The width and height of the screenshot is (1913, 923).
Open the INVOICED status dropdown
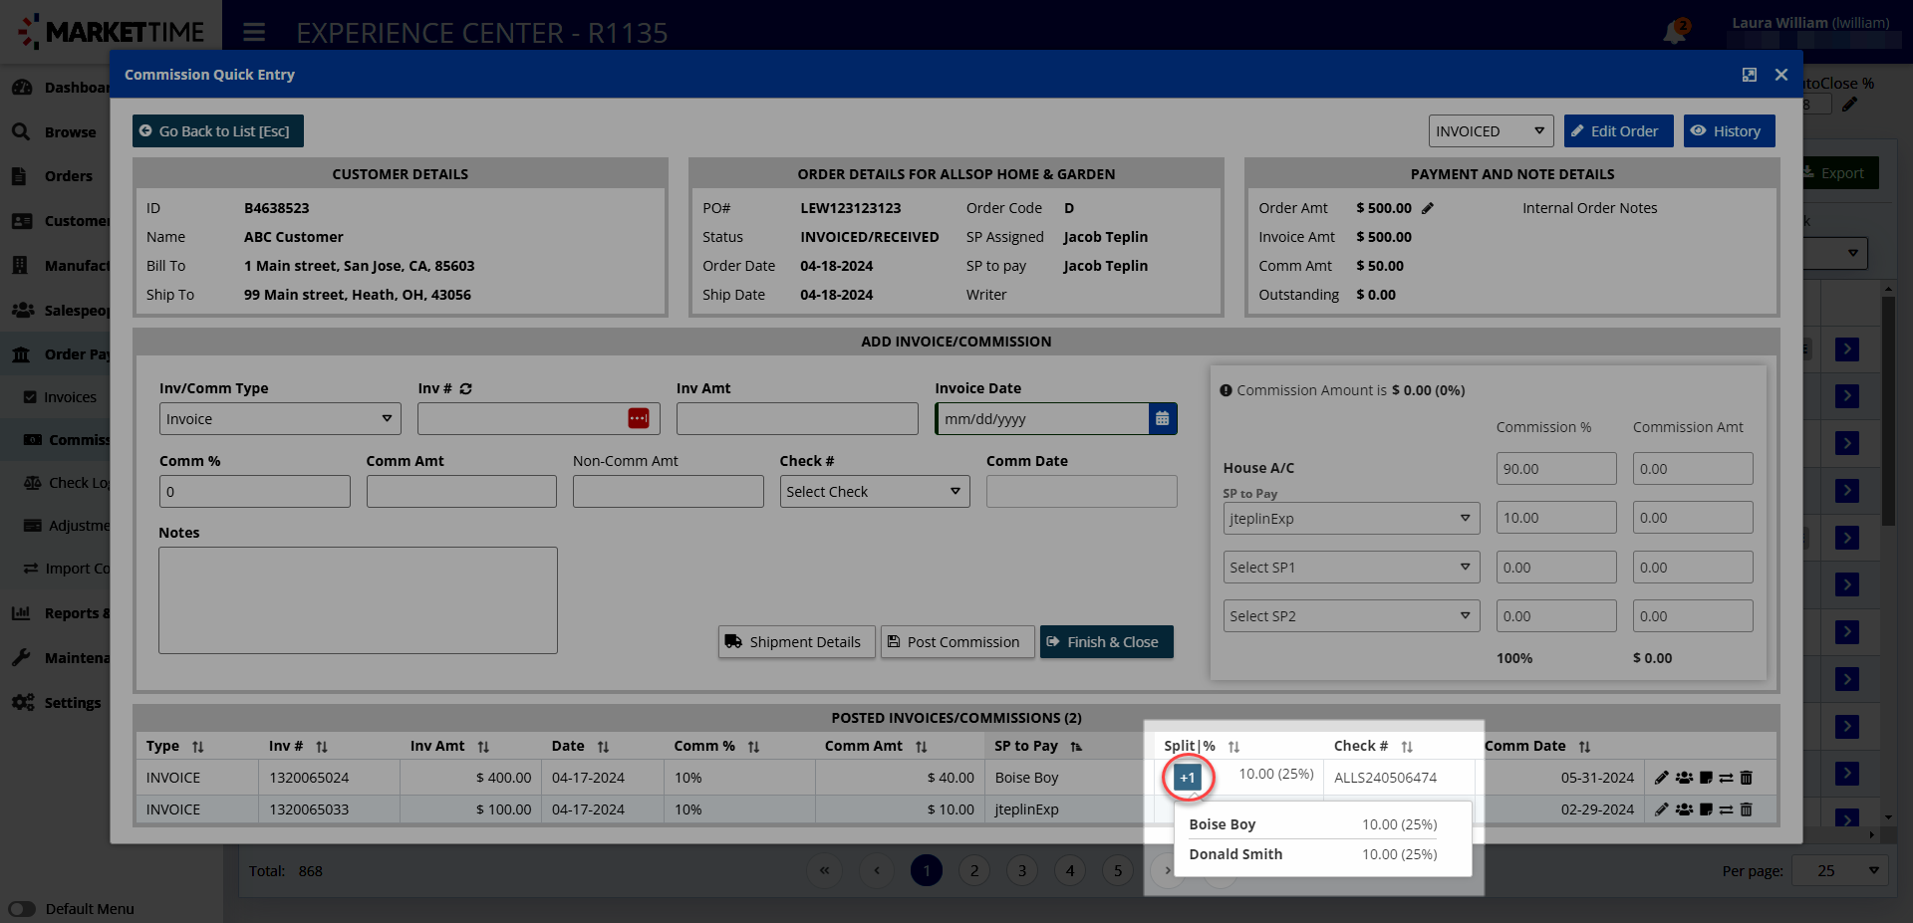pyautogui.click(x=1490, y=131)
